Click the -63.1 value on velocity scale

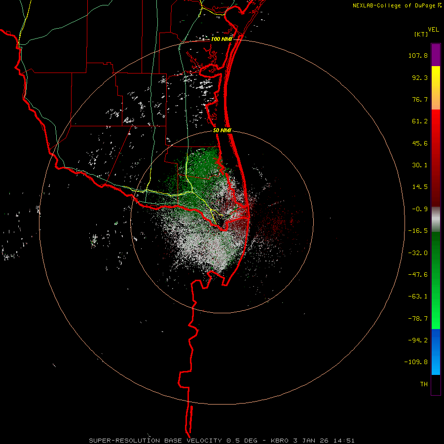418,296
